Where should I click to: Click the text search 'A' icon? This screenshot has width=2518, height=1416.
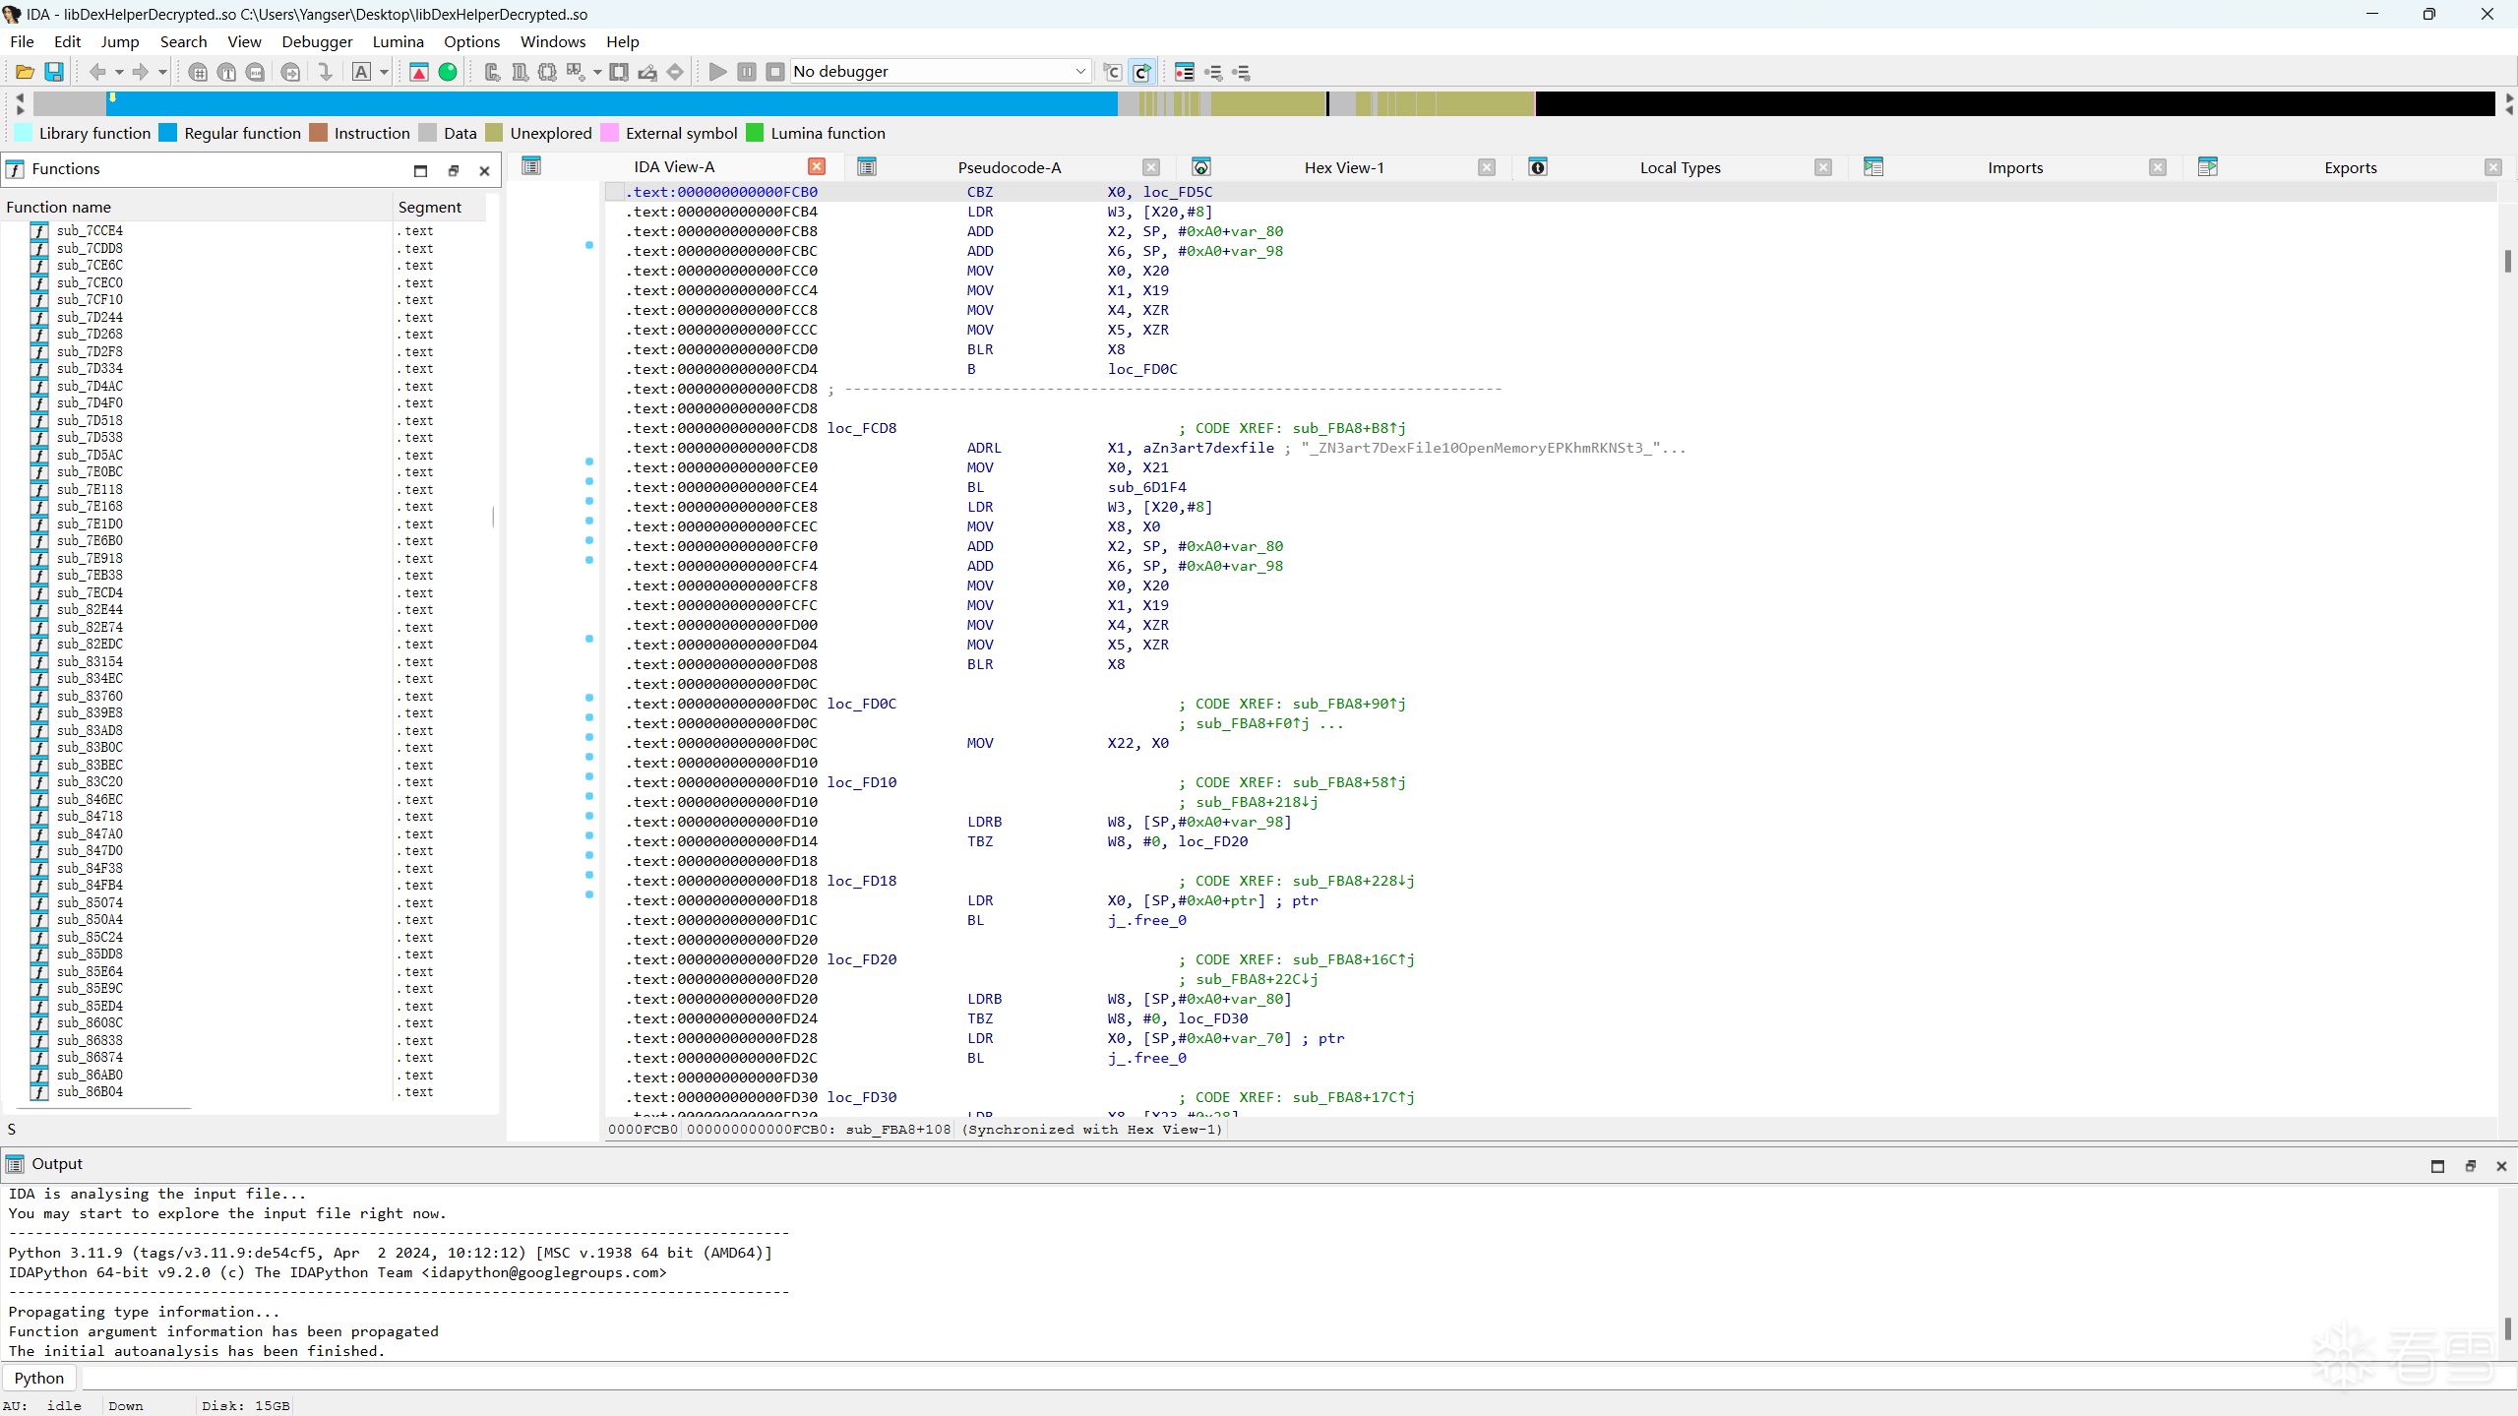(361, 72)
